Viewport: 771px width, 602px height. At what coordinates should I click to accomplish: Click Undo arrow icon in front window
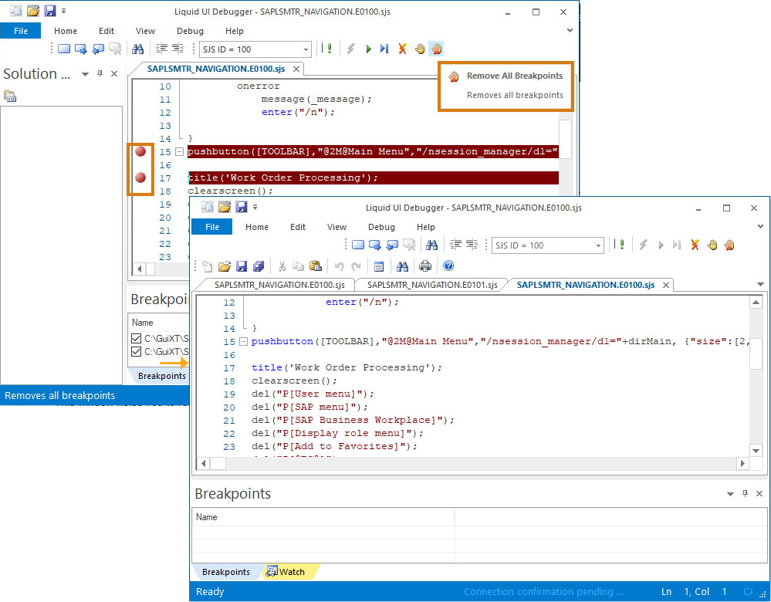(339, 266)
